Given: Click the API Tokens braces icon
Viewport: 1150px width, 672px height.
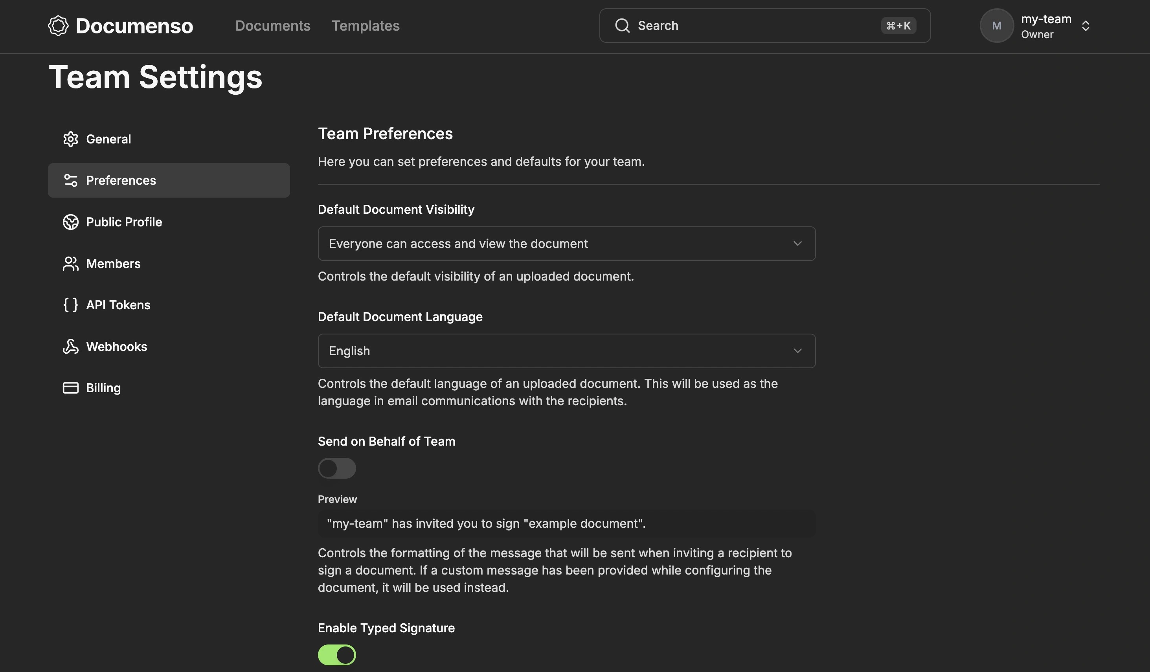Looking at the screenshot, I should click(x=70, y=305).
